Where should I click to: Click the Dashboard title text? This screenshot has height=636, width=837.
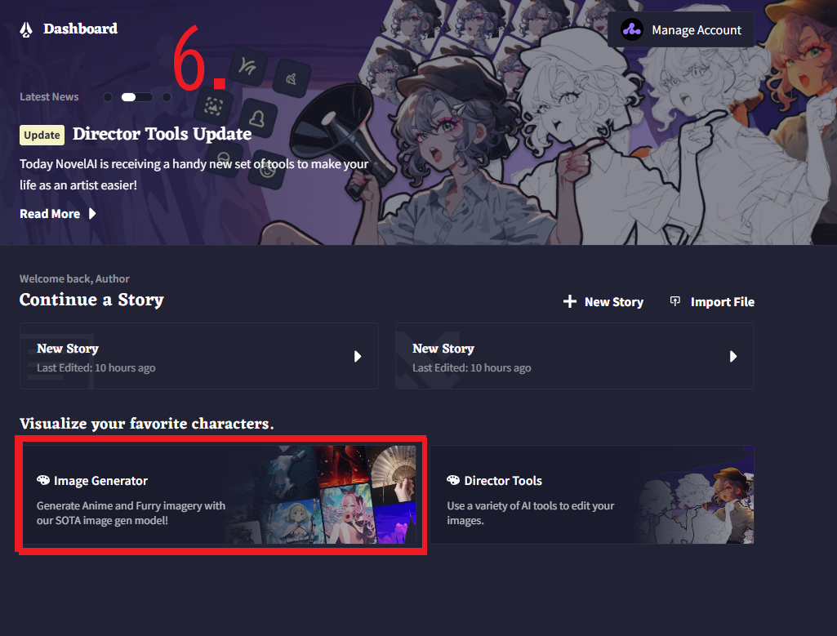(81, 29)
